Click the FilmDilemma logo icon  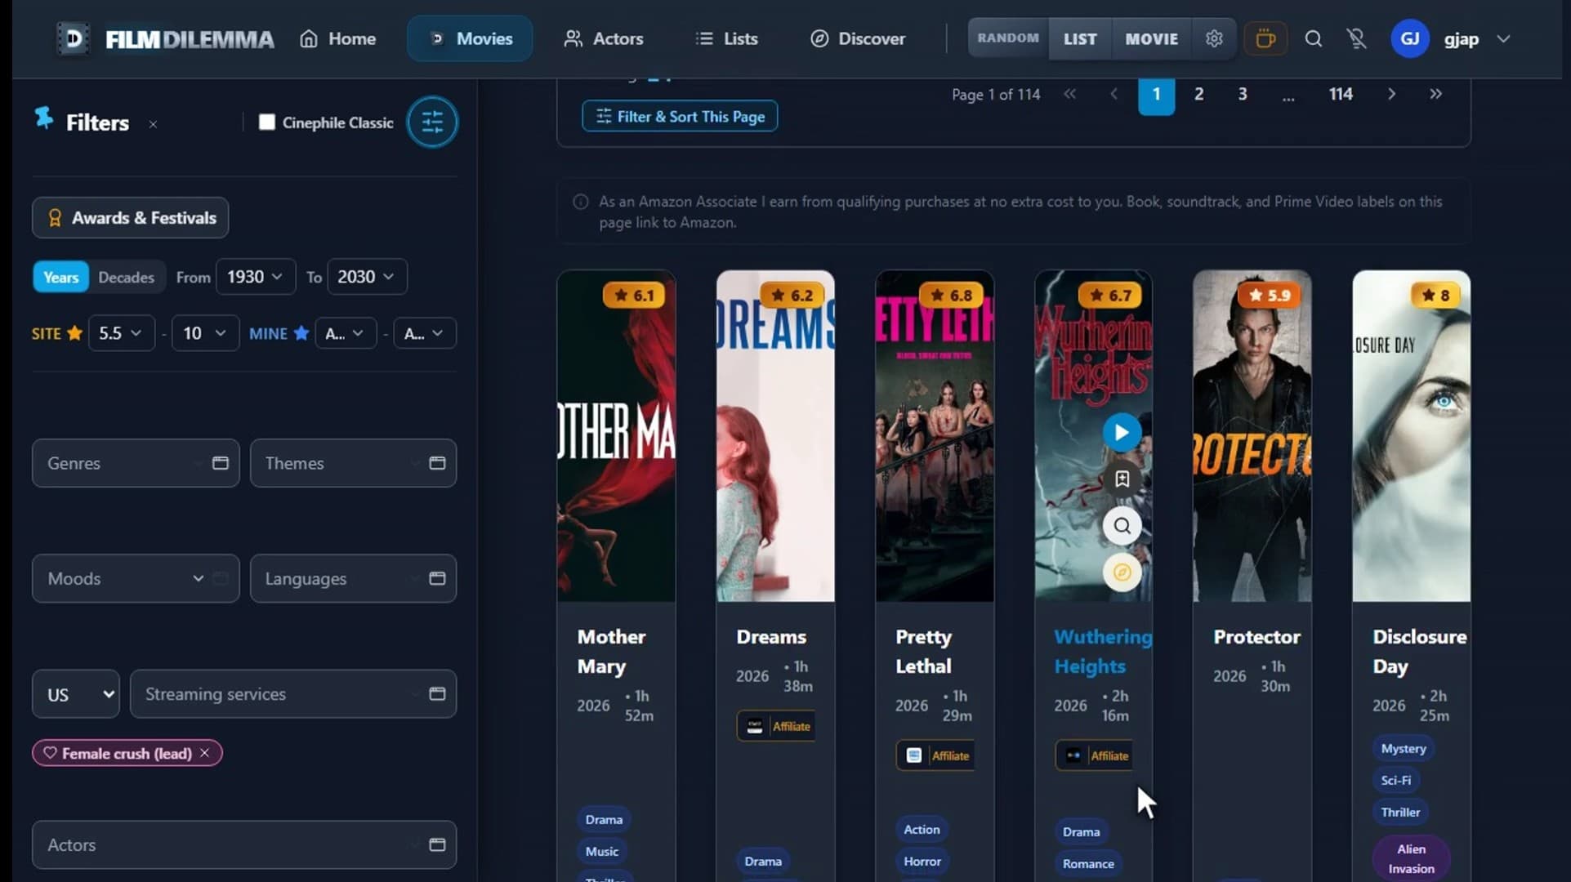click(x=73, y=38)
